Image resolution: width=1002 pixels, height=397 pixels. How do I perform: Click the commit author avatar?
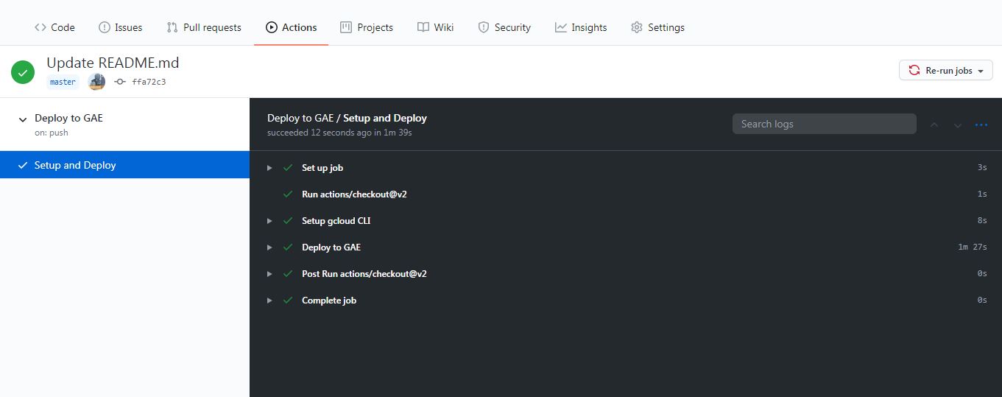point(96,82)
